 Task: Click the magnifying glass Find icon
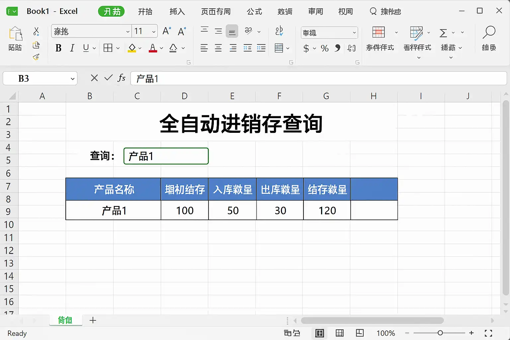tap(489, 32)
